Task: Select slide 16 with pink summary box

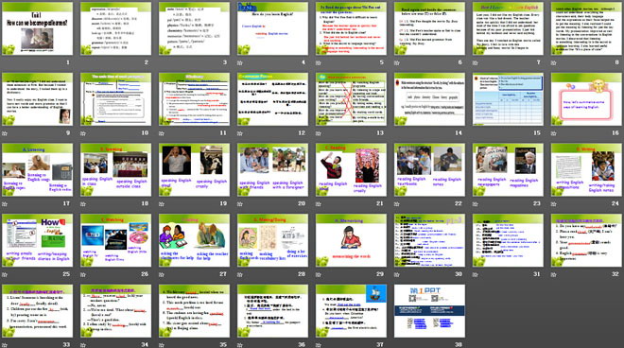Action: point(586,99)
